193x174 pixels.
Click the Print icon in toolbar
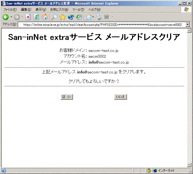pyautogui.click(x=98, y=17)
